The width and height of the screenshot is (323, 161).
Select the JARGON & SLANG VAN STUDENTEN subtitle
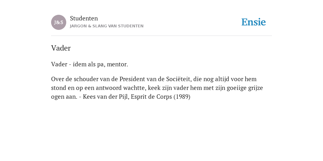(x=107, y=26)
